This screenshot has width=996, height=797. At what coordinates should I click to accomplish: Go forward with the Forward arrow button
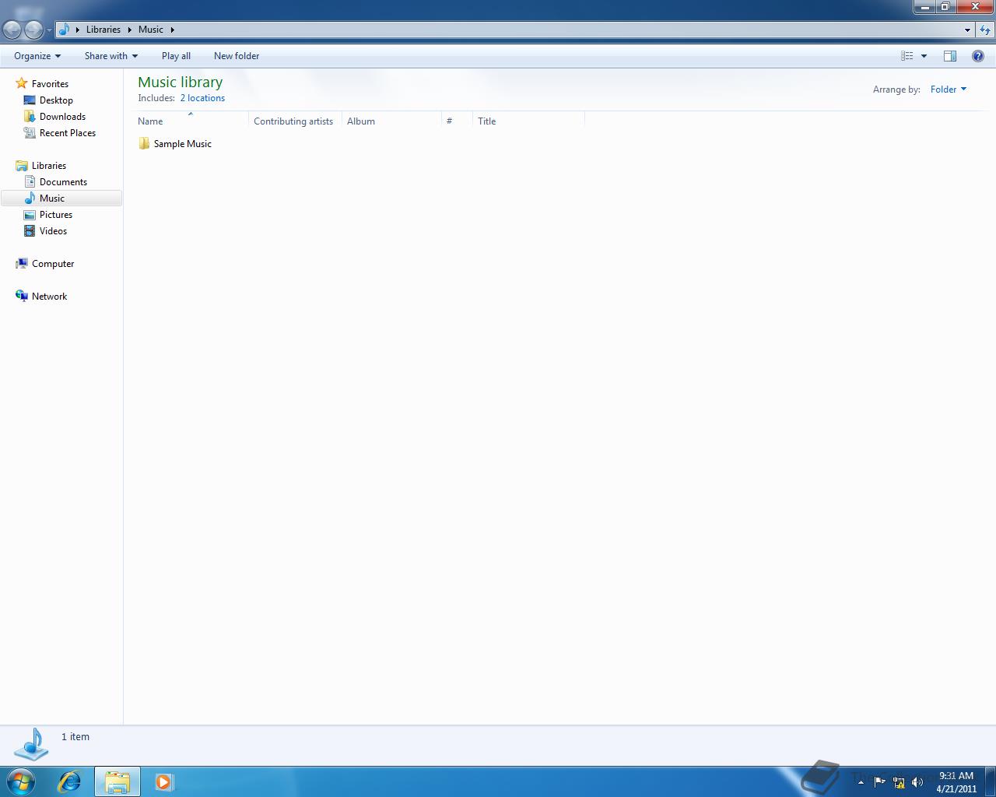(33, 30)
